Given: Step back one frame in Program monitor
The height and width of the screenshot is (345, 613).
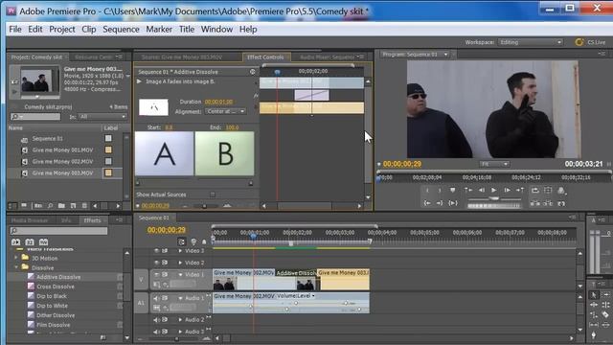Looking at the screenshot, I should (481, 190).
